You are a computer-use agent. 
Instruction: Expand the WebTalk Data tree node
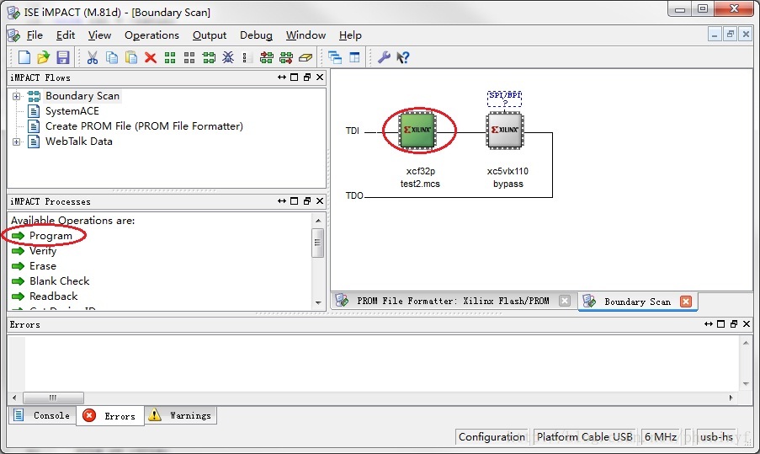point(17,142)
